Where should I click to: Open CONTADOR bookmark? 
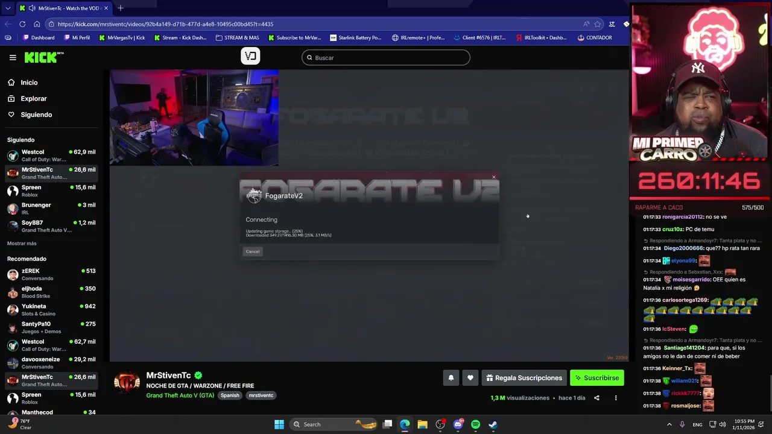coord(595,37)
